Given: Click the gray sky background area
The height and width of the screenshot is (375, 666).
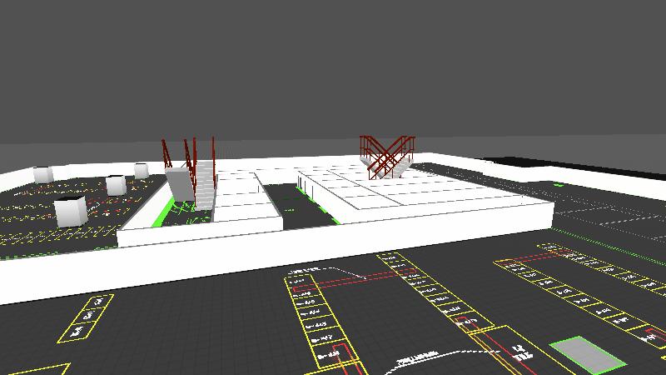Looking at the screenshot, I should [333, 67].
